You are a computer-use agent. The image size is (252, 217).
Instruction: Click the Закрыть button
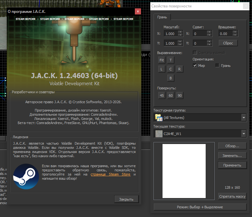(x=126, y=199)
